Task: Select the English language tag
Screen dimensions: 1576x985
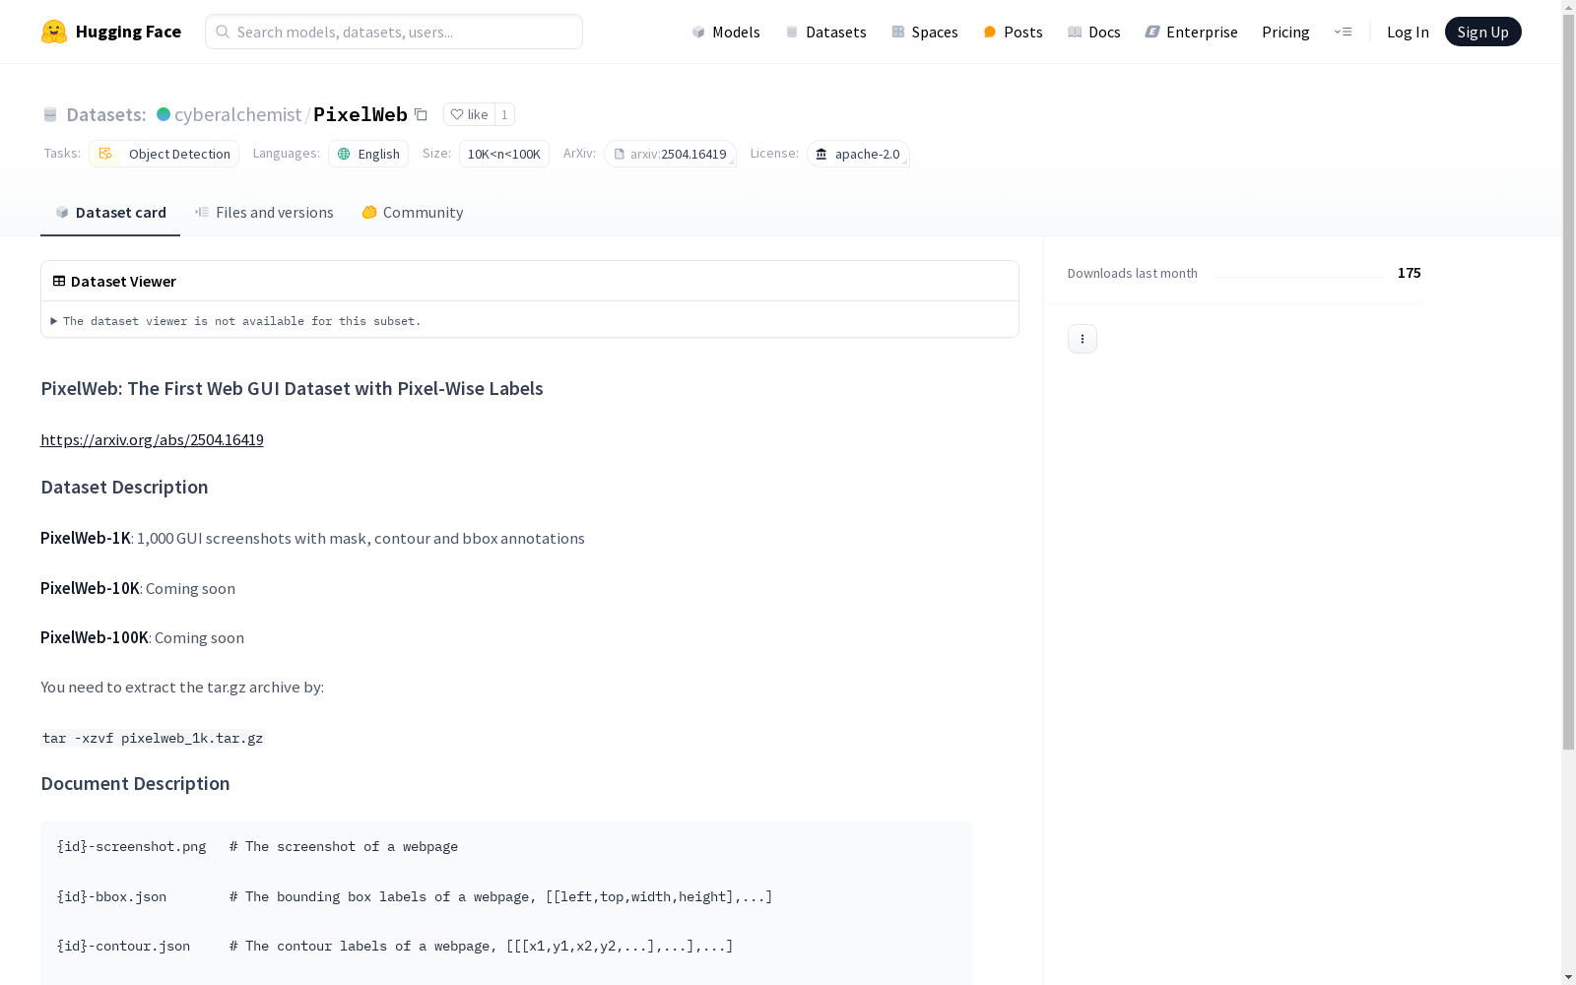Action: pos(368,154)
